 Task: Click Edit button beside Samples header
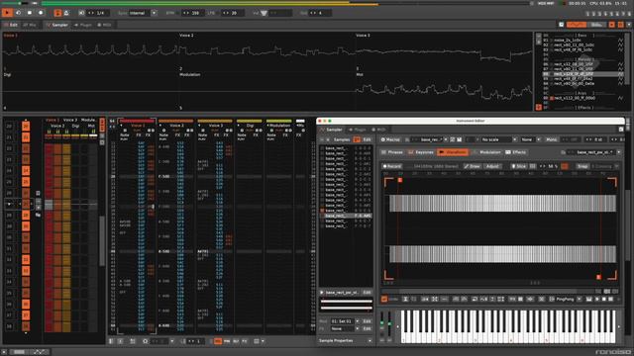click(x=367, y=139)
